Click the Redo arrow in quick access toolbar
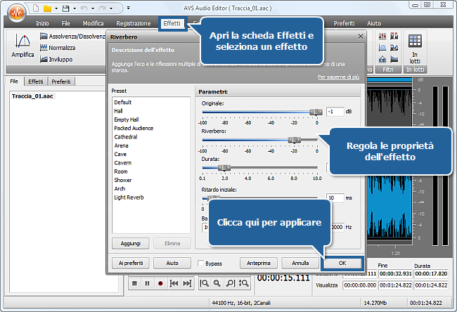Screen dimensions: 457x312 pyautogui.click(x=103, y=8)
